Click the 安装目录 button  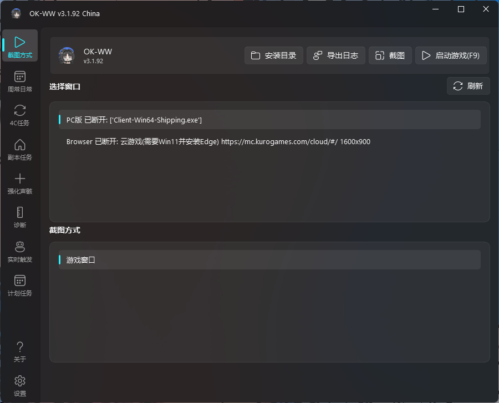pyautogui.click(x=273, y=55)
